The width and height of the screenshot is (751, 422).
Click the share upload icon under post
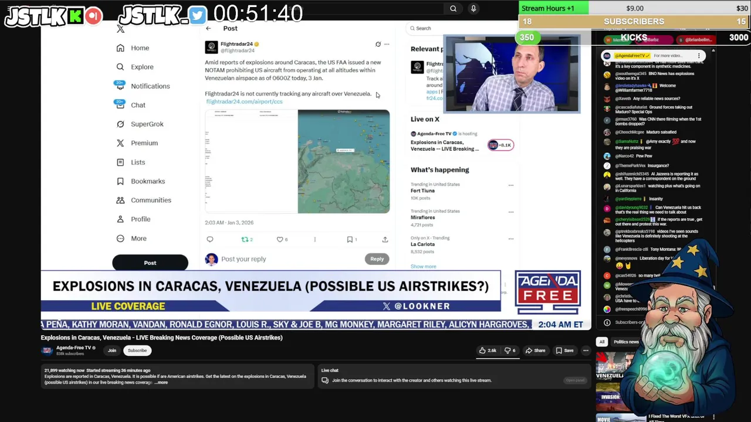tap(385, 239)
